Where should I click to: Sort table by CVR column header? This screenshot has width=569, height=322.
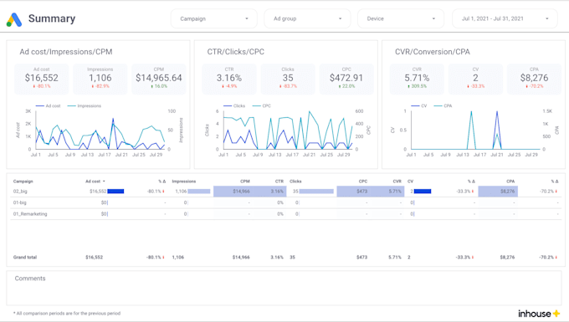pos(397,181)
